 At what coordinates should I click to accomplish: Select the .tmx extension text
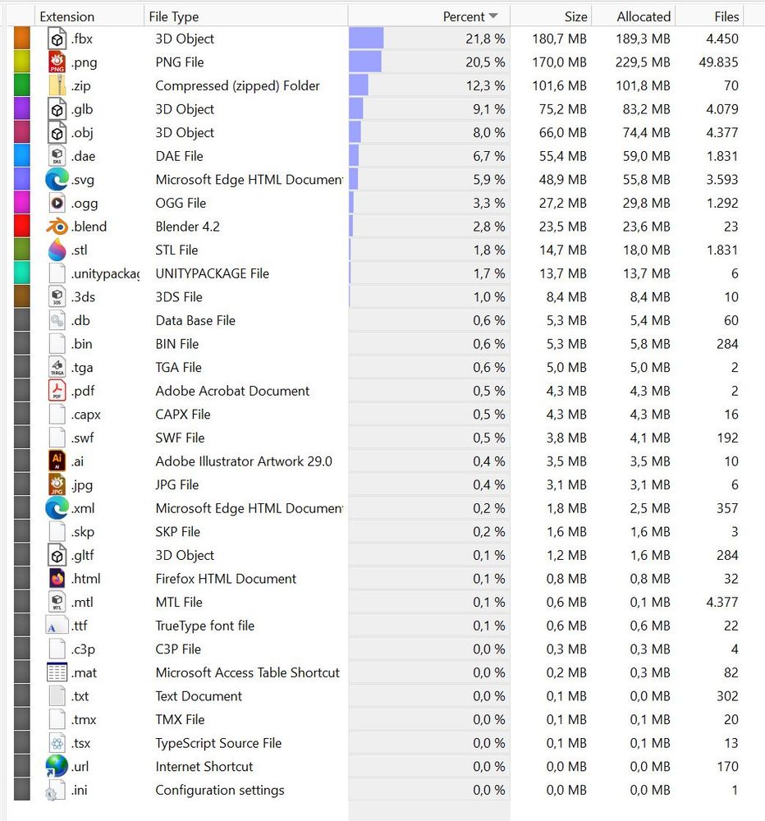(x=84, y=719)
